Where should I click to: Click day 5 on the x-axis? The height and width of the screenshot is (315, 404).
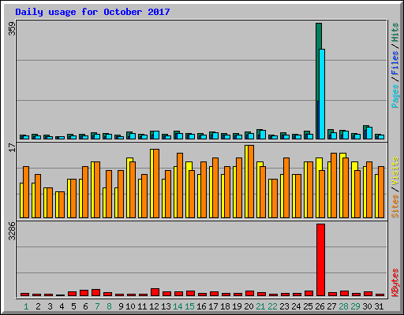click(x=73, y=306)
